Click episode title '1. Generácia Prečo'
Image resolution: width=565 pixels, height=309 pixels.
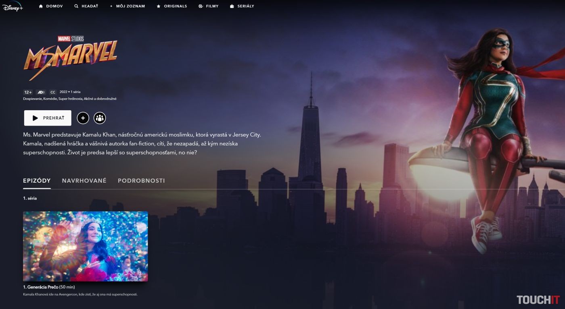tap(41, 287)
